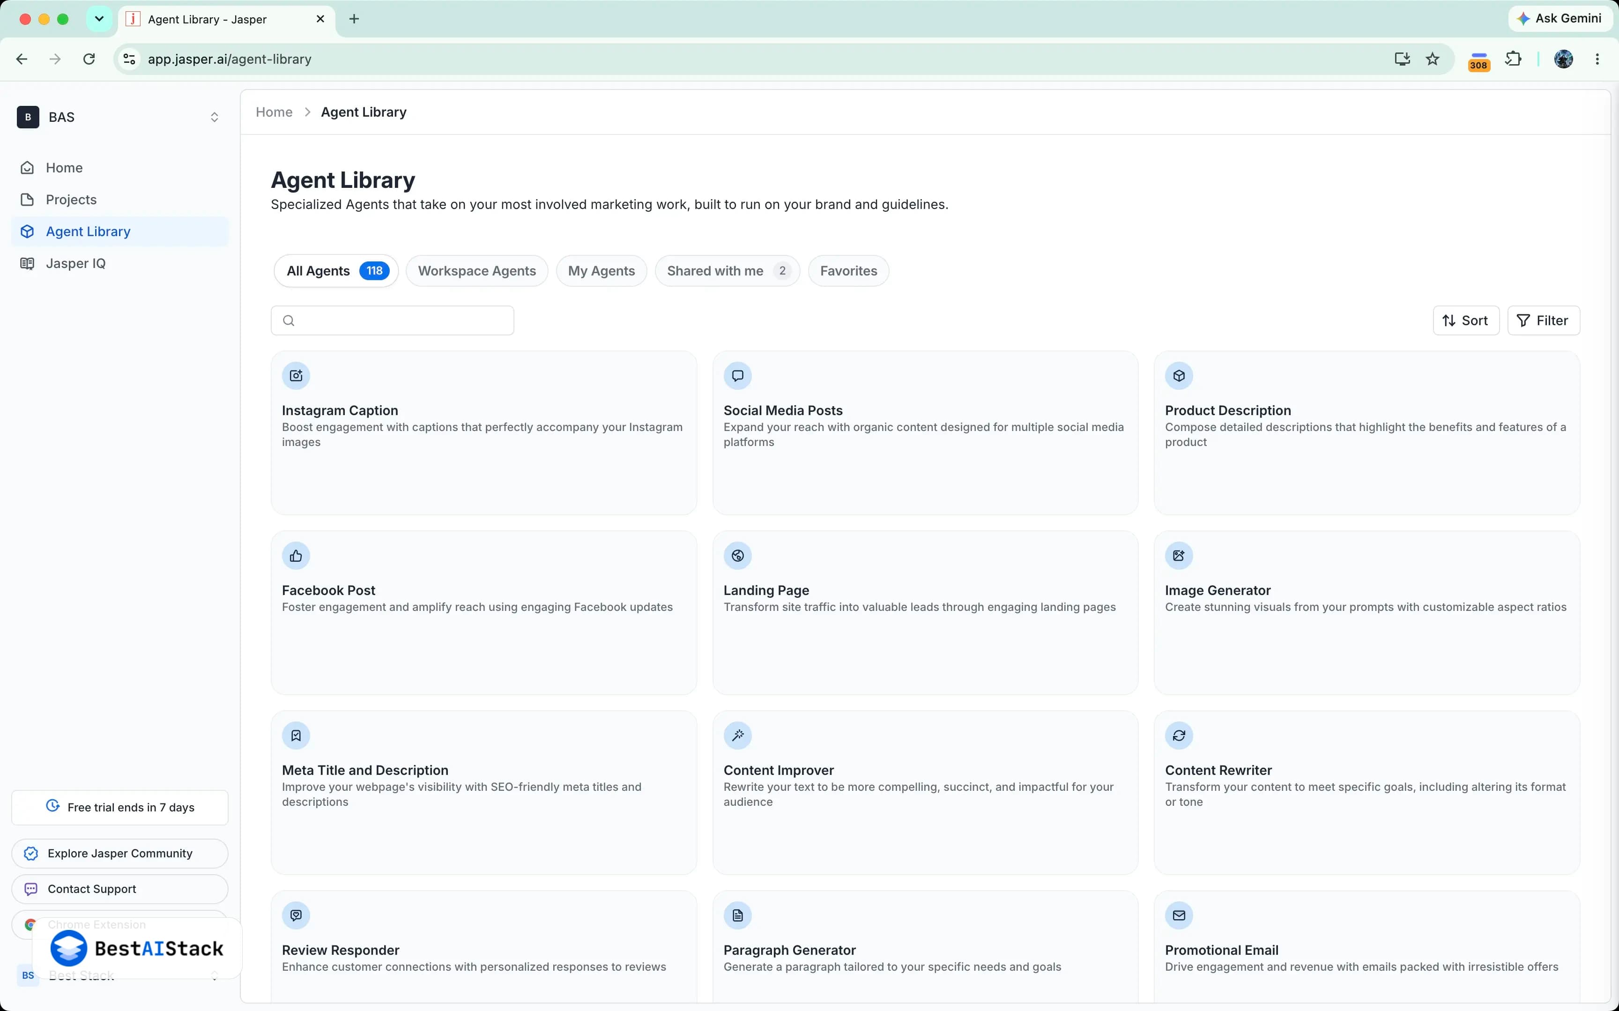Select the Agent Library - Jasper browser tab

coord(226,19)
